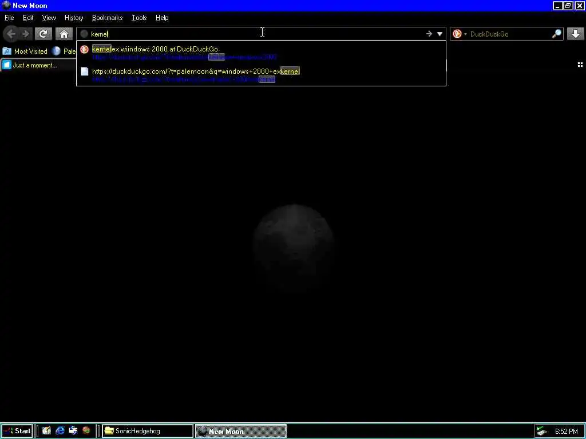
Task: Open the Tools menu
Action: (x=139, y=18)
